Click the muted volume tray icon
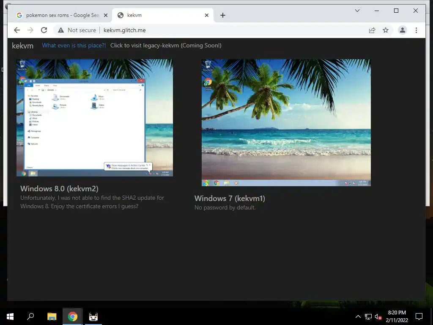The width and height of the screenshot is (433, 325). (x=378, y=317)
